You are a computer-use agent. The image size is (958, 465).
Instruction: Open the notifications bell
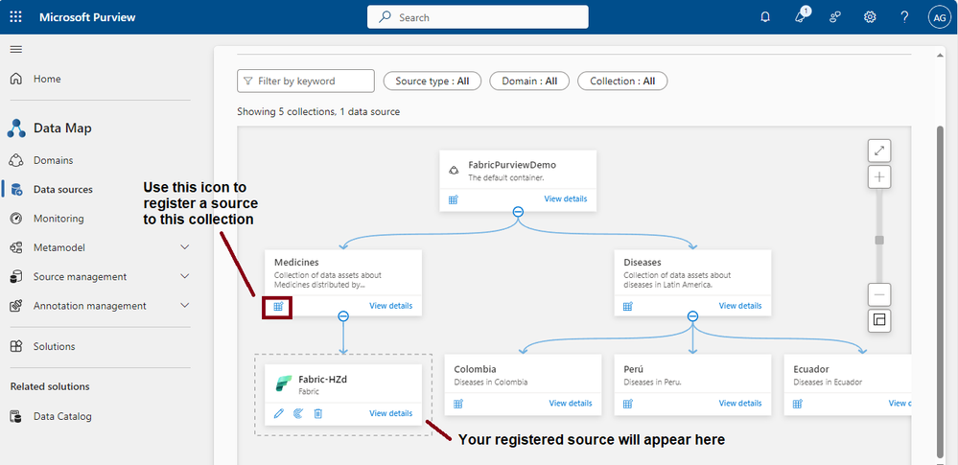pos(765,17)
